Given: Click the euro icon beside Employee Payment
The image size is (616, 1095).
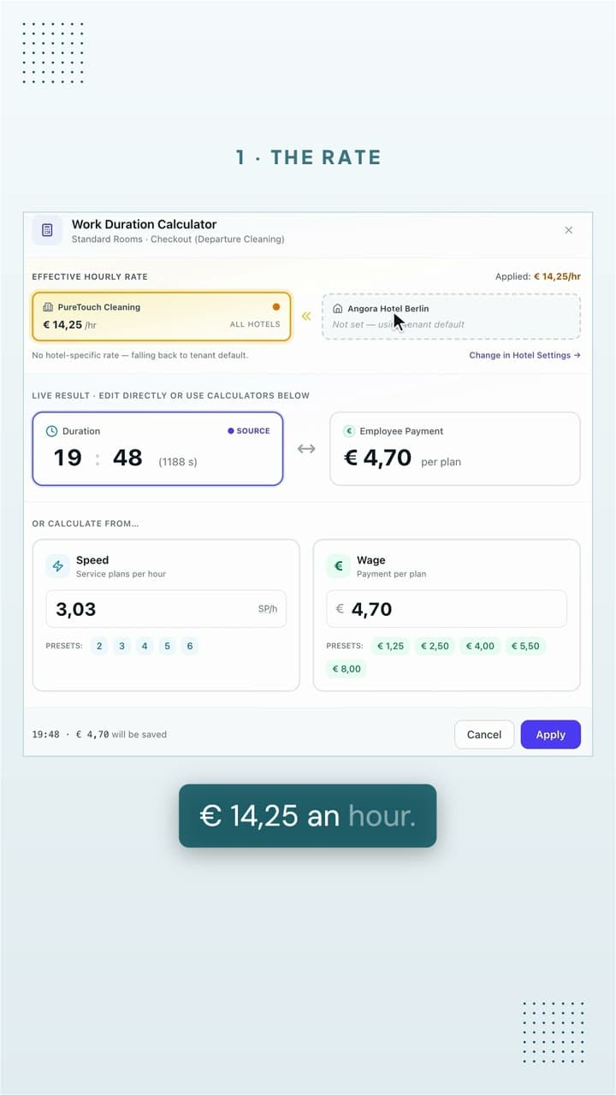Looking at the screenshot, I should 349,431.
